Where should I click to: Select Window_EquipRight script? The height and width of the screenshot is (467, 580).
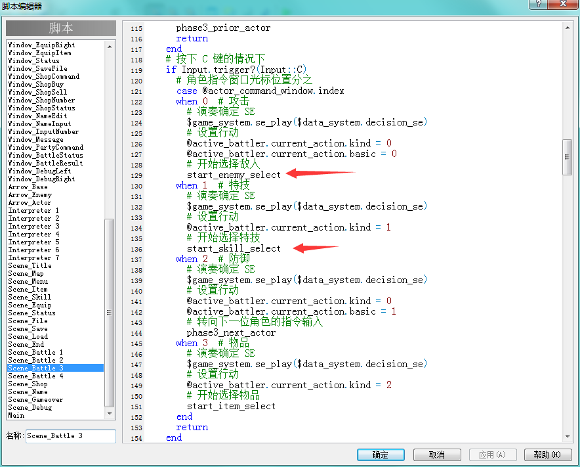pyautogui.click(x=41, y=45)
